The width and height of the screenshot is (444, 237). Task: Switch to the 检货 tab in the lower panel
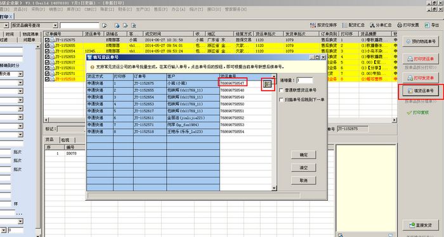tap(65, 140)
